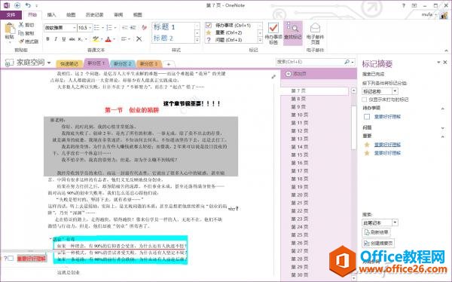
Task: Apply the 重要 (Ctrl+2) star tag
Action: (x=209, y=32)
